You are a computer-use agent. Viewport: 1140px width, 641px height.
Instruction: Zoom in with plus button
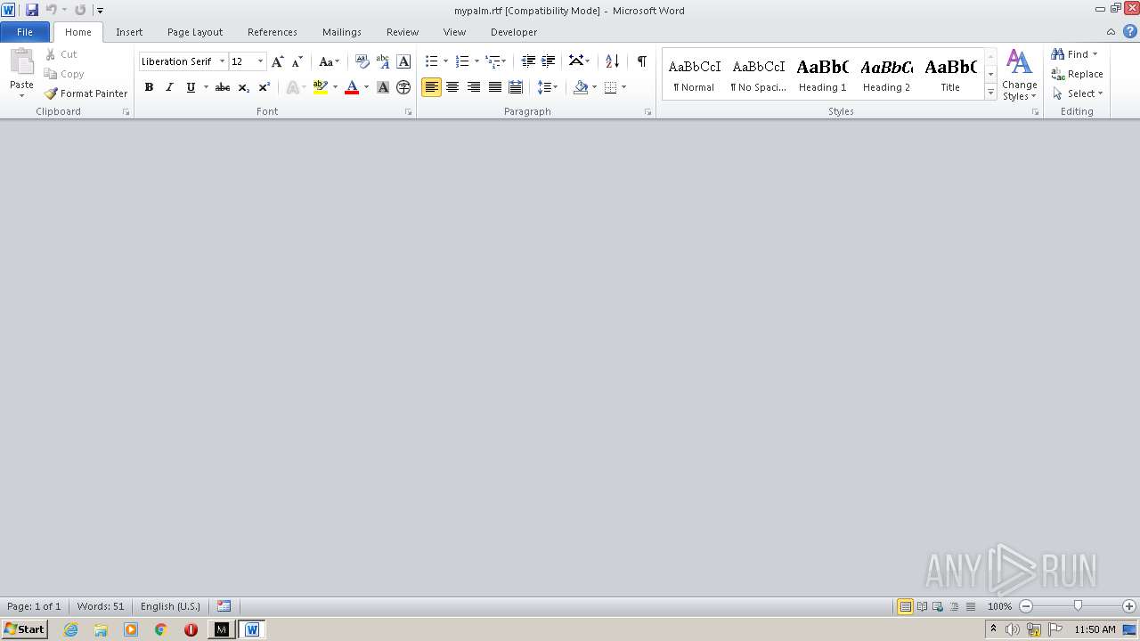(1129, 606)
